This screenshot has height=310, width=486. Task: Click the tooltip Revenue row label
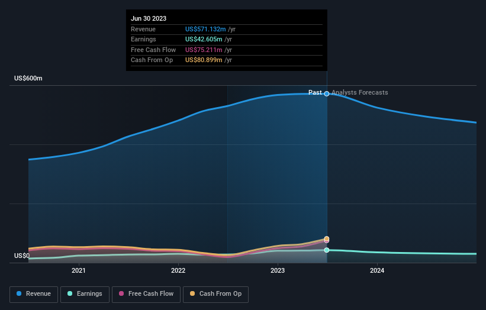point(143,29)
